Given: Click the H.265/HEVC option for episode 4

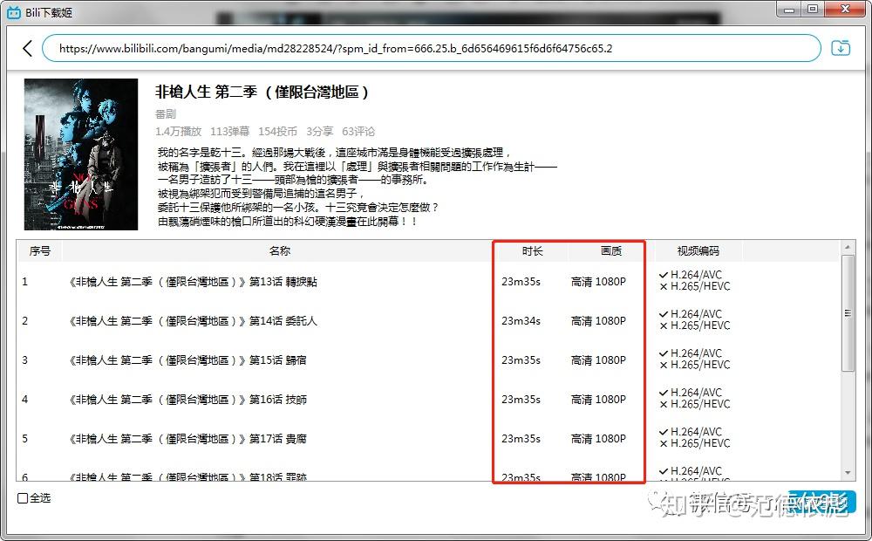Looking at the screenshot, I should [x=664, y=405].
